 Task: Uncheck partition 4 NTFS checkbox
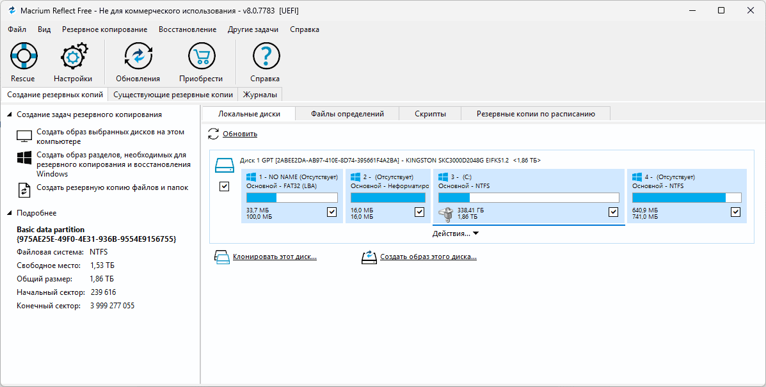(735, 212)
